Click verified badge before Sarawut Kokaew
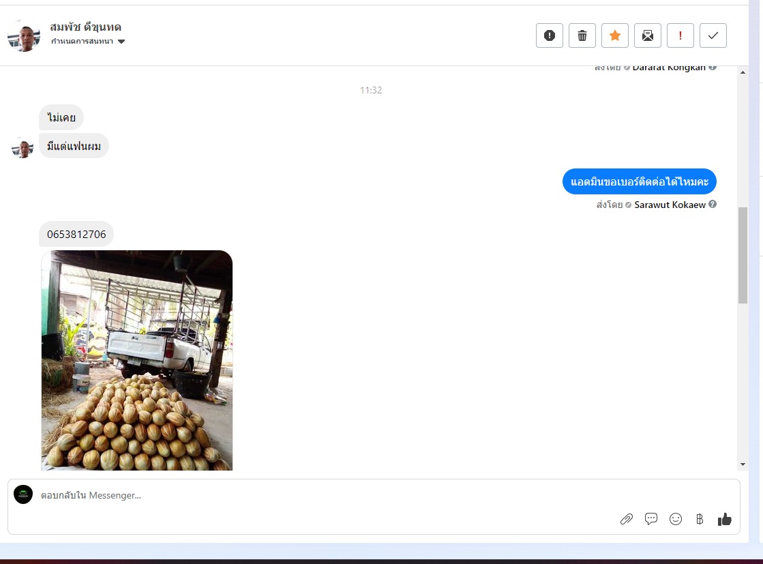 pyautogui.click(x=628, y=205)
